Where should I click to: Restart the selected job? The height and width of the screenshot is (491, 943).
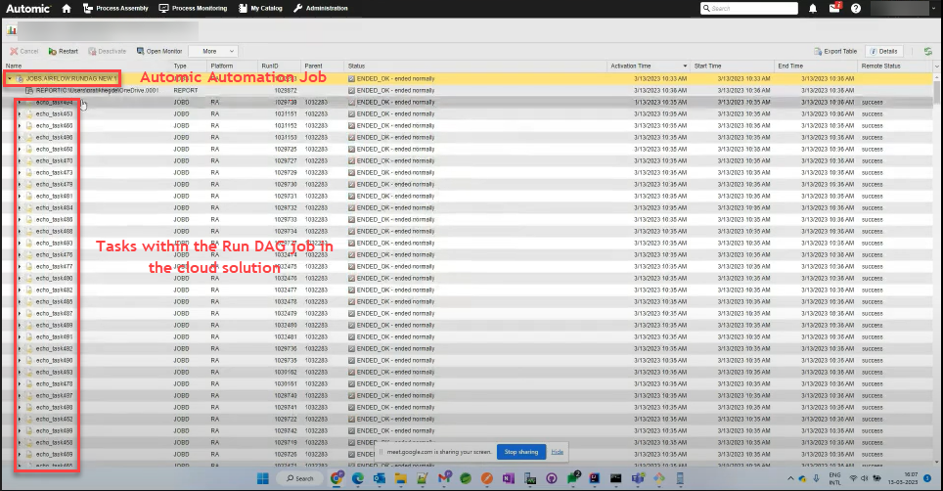64,51
